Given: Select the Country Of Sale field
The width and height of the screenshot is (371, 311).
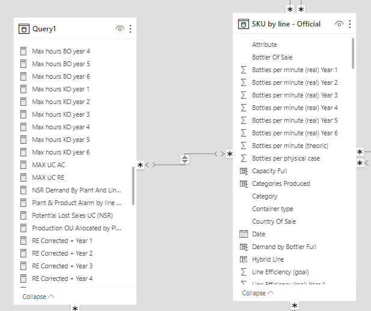Looking at the screenshot, I should coord(274,221).
